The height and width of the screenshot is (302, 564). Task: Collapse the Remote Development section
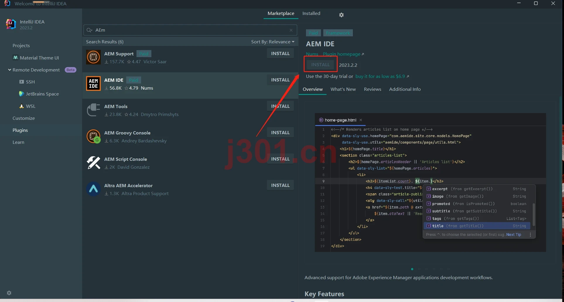pos(10,70)
